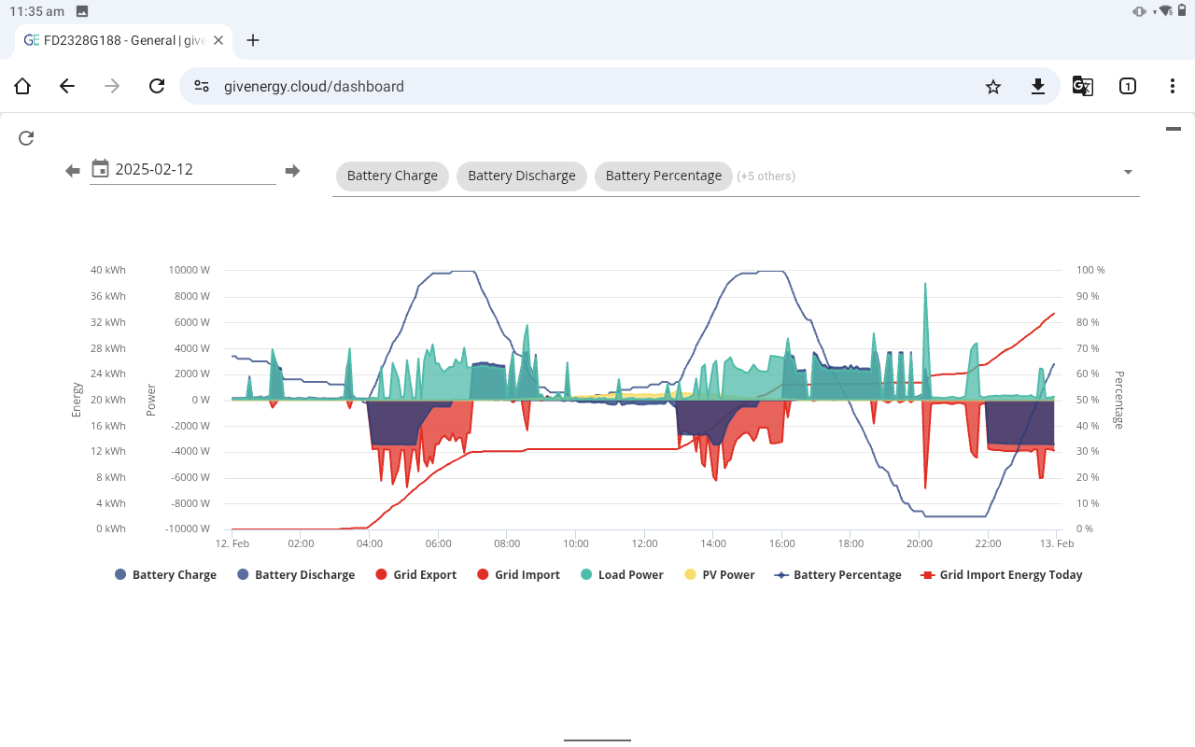Go to the next day with the right arrow

tap(292, 171)
